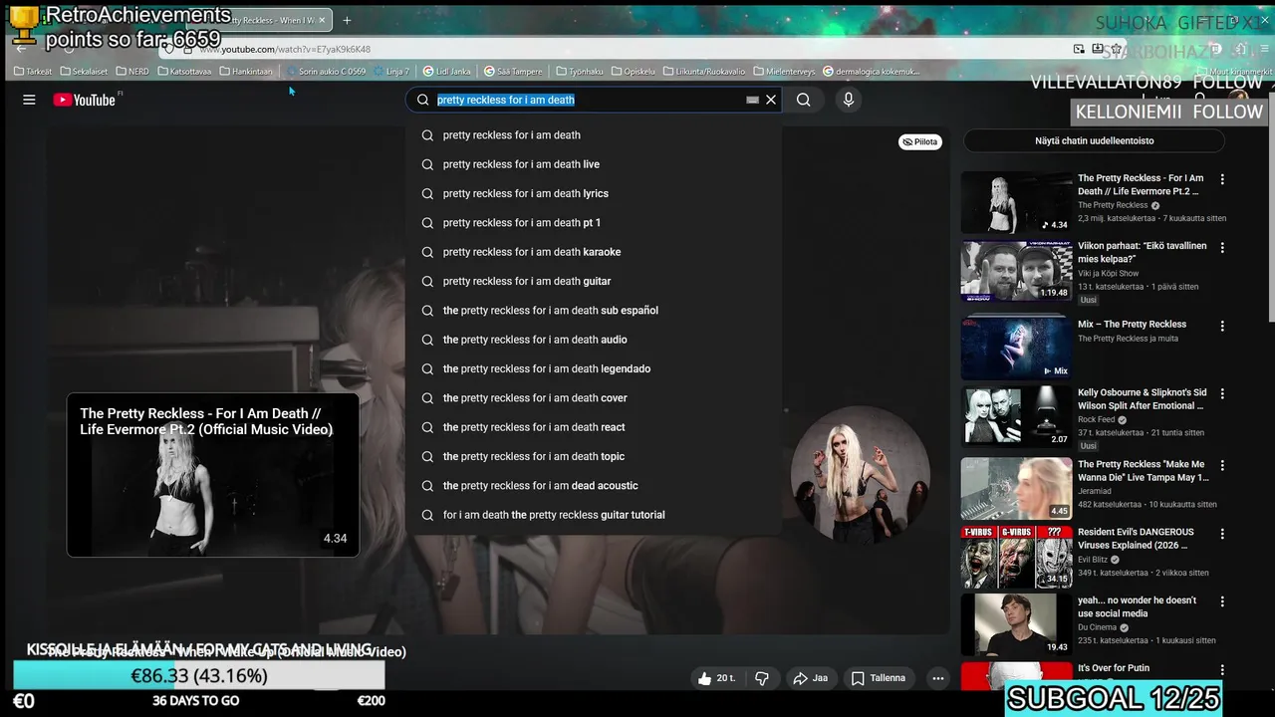Open the Opiskelu bookmarks folder
The image size is (1275, 717).
(633, 72)
